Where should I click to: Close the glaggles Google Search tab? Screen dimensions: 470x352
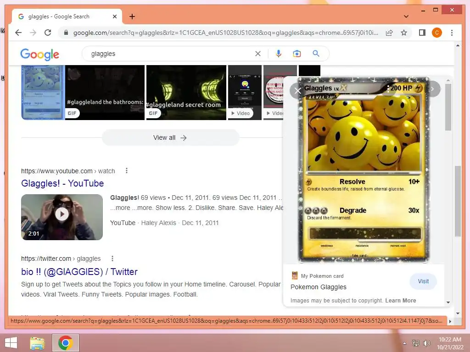[x=114, y=16]
